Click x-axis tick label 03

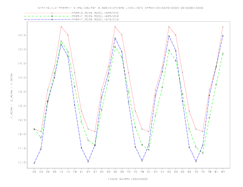coord(41,172)
